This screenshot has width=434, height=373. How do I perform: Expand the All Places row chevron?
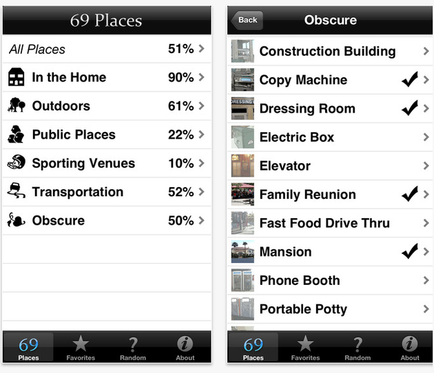[x=201, y=49]
